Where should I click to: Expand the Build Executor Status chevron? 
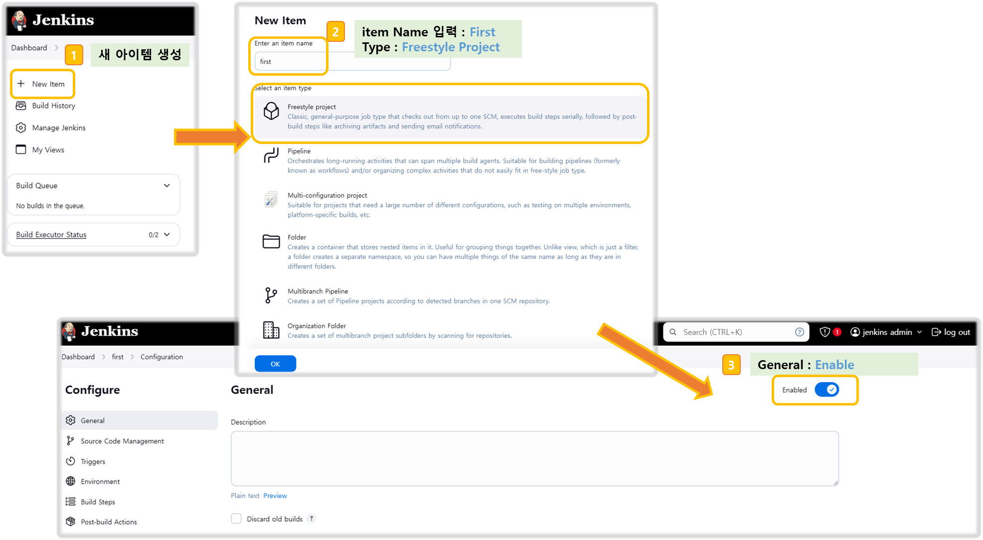point(167,235)
